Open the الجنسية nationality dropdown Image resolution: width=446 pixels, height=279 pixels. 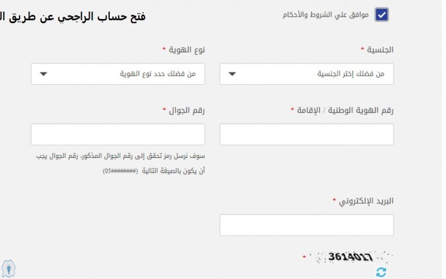click(x=307, y=74)
